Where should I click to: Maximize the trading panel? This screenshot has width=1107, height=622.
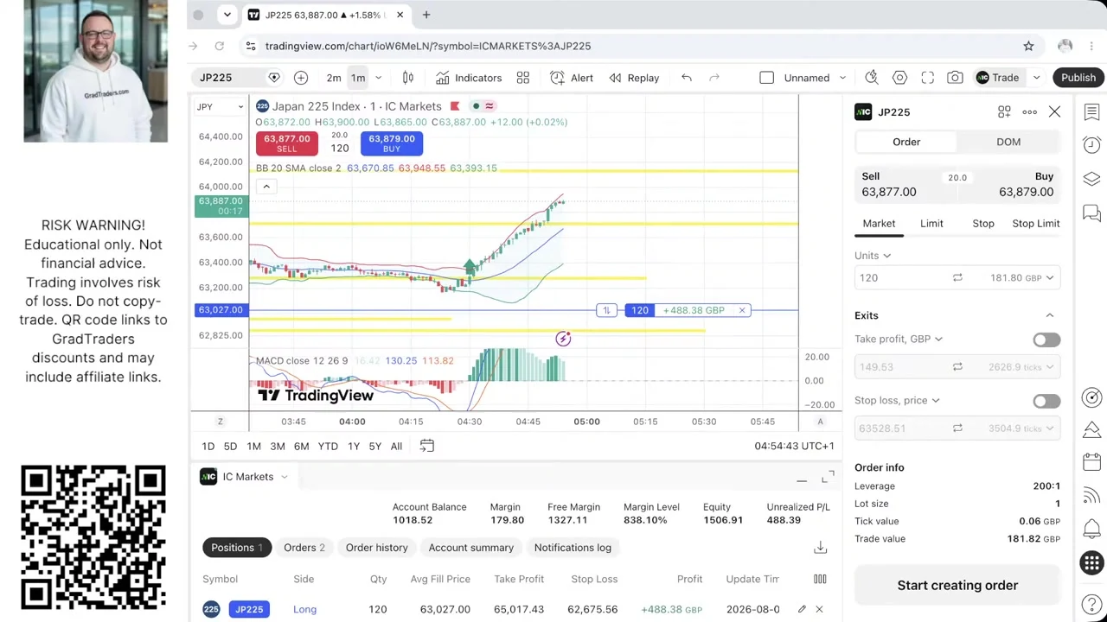[829, 476]
